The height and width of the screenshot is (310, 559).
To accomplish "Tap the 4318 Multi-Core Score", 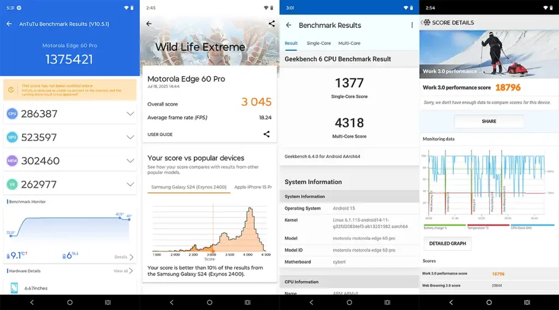I will (x=349, y=123).
